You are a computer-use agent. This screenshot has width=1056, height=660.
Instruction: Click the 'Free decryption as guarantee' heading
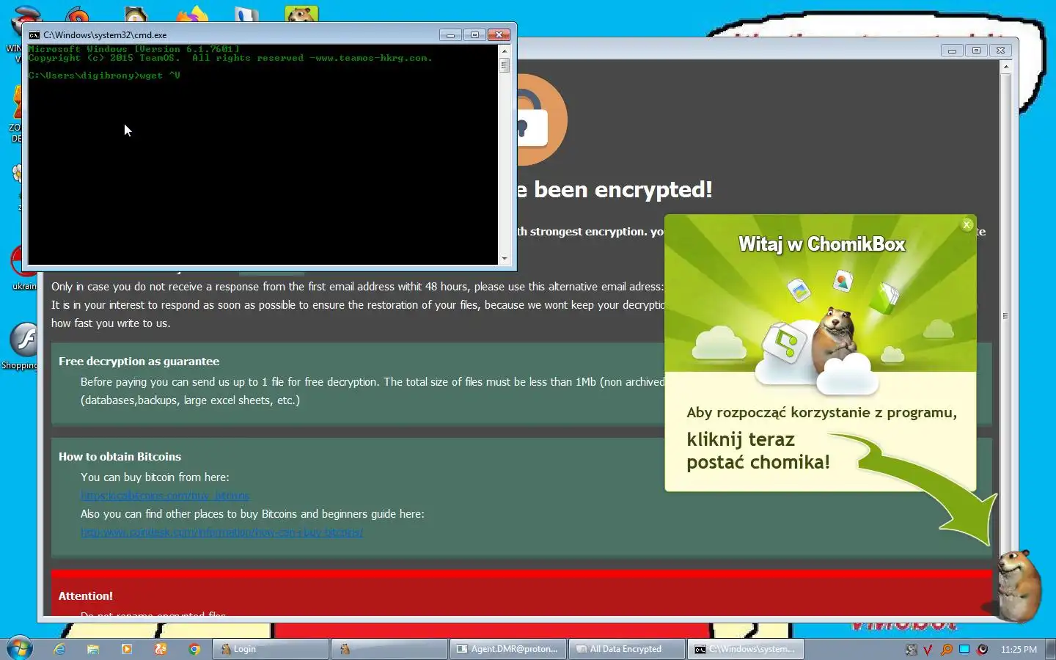coord(139,362)
